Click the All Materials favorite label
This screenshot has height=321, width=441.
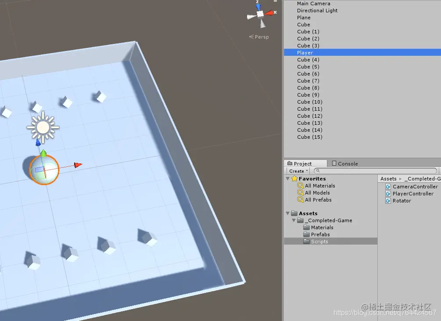(x=320, y=186)
